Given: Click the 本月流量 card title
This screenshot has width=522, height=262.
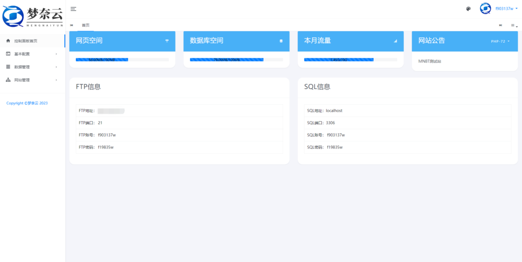Looking at the screenshot, I should tap(318, 41).
